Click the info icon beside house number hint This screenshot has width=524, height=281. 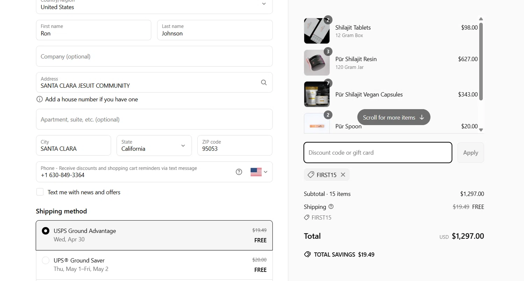click(x=40, y=99)
